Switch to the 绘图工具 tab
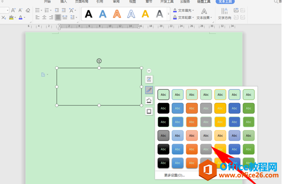Image resolution: width=282 pixels, height=184 pixels. point(204,2)
